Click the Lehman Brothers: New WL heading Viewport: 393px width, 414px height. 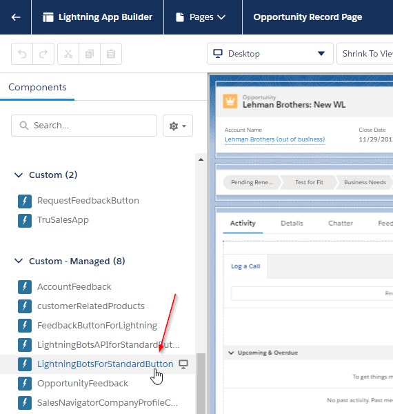[294, 105]
